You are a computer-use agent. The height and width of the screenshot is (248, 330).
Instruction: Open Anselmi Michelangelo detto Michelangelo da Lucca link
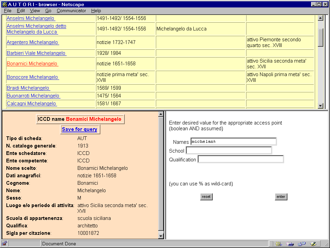pyautogui.click(x=37, y=29)
